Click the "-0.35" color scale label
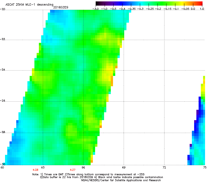This screenshot has height=182, width=207. pyautogui.click(x=131, y=9)
